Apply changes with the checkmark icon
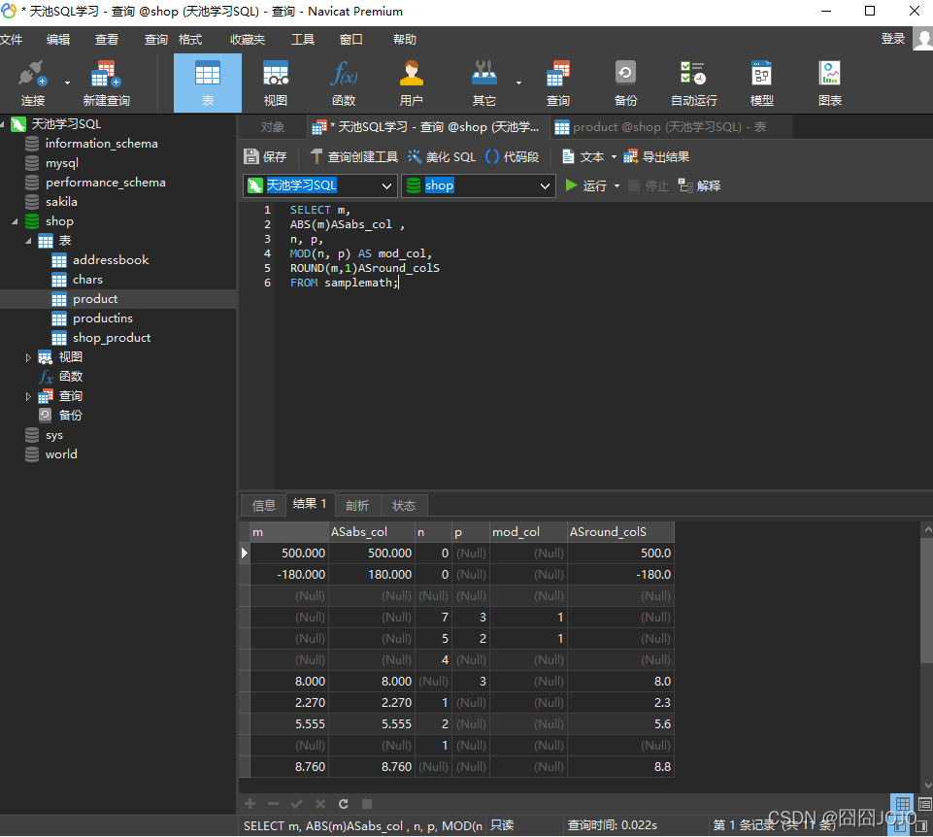The image size is (933, 837). (x=296, y=804)
